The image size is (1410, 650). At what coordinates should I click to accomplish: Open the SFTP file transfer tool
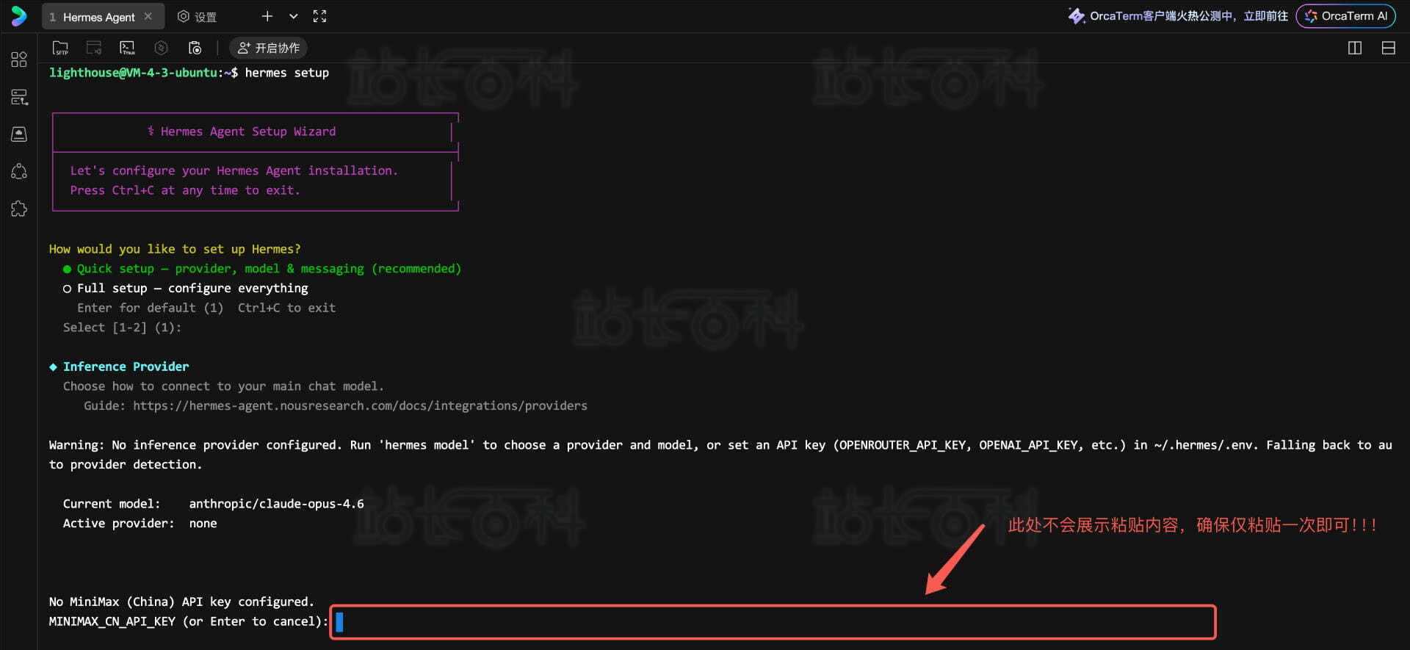[x=60, y=48]
